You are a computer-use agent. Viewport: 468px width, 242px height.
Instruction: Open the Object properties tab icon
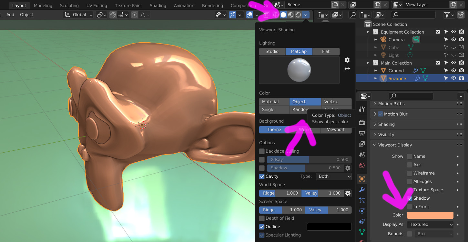click(362, 179)
